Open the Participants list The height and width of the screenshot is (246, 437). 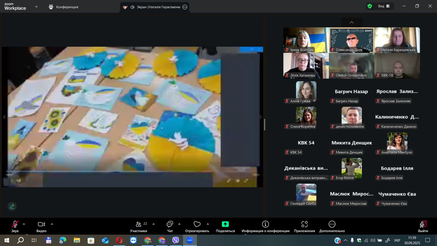coord(138,226)
